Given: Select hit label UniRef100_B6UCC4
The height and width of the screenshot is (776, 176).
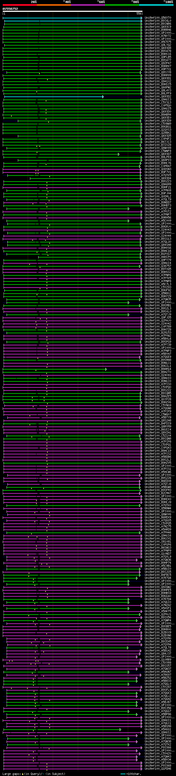Looking at the screenshot, I should tap(158, 429).
